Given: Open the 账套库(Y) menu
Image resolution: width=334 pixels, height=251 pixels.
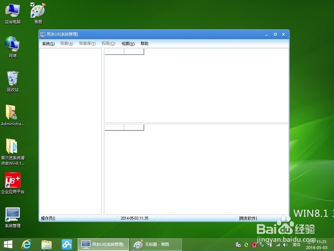Looking at the screenshot, I should point(87,44).
